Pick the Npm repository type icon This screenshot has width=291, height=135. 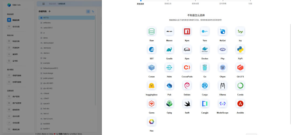187,31
